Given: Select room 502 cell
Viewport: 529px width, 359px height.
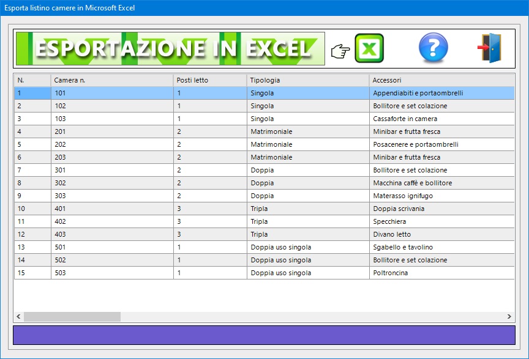Looking at the screenshot, I should (x=112, y=260).
